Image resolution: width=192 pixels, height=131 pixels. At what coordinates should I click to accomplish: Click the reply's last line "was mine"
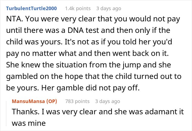coord(29,123)
